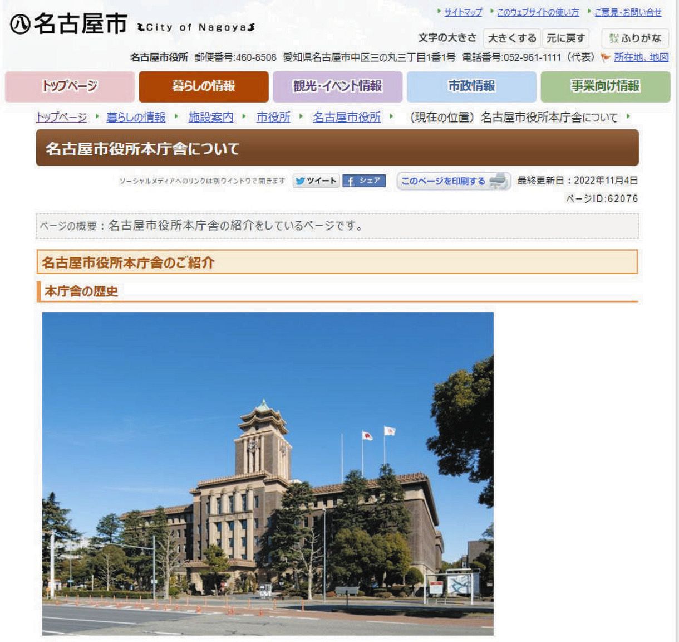
Task: Click the Nagoya City Hall photo
Action: [268, 474]
